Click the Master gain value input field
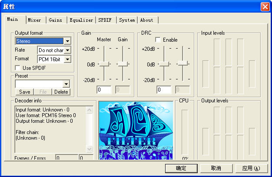 104,90
